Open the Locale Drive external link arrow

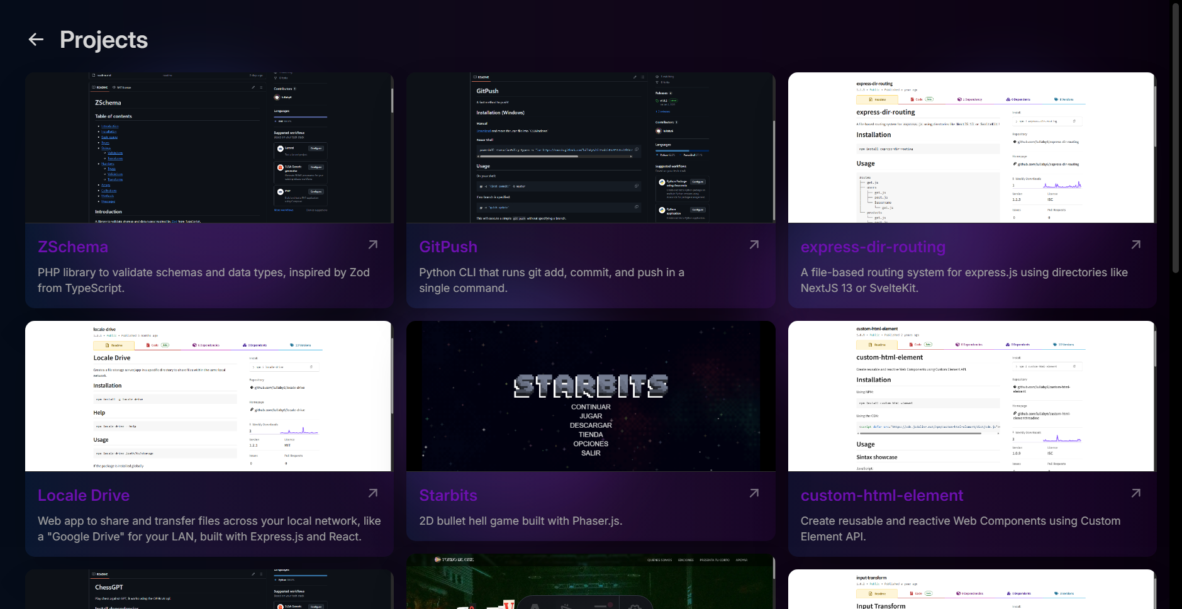pyautogui.click(x=373, y=493)
